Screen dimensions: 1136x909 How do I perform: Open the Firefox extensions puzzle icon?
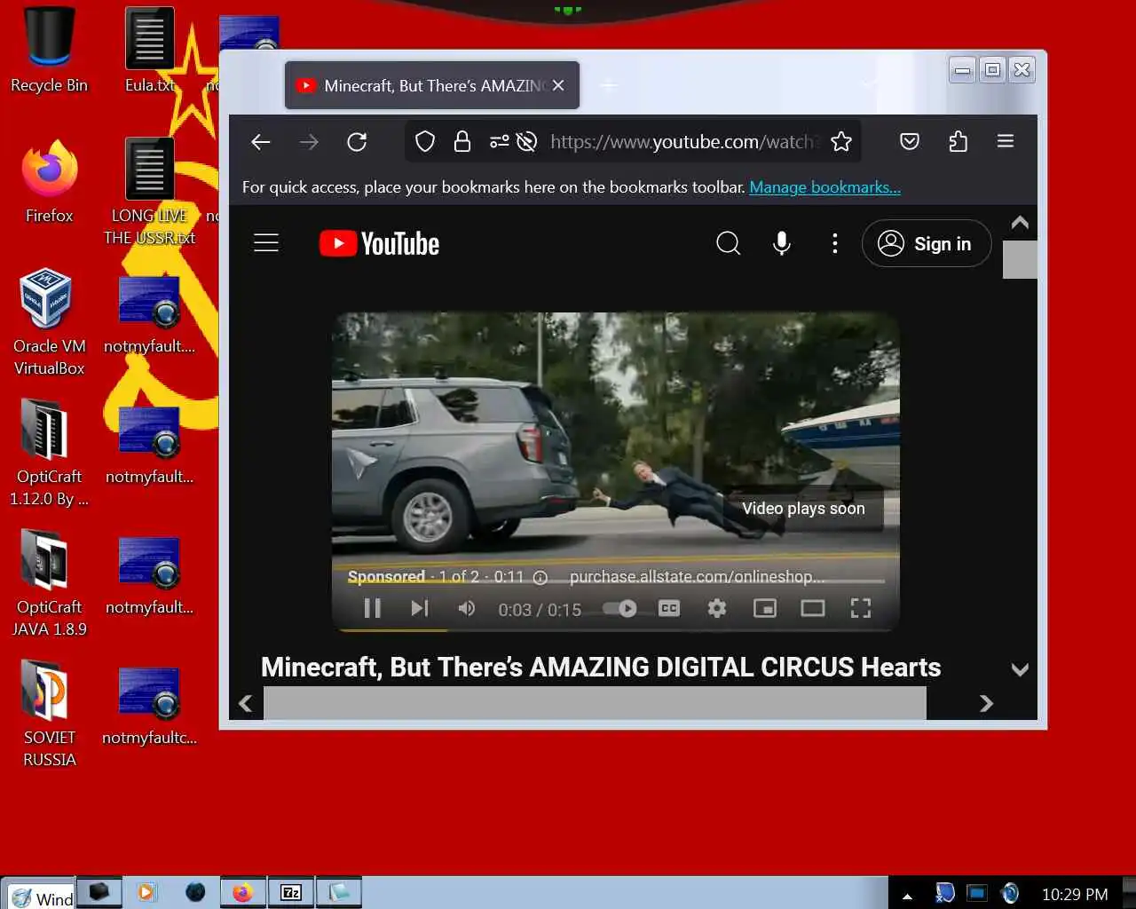click(x=958, y=141)
